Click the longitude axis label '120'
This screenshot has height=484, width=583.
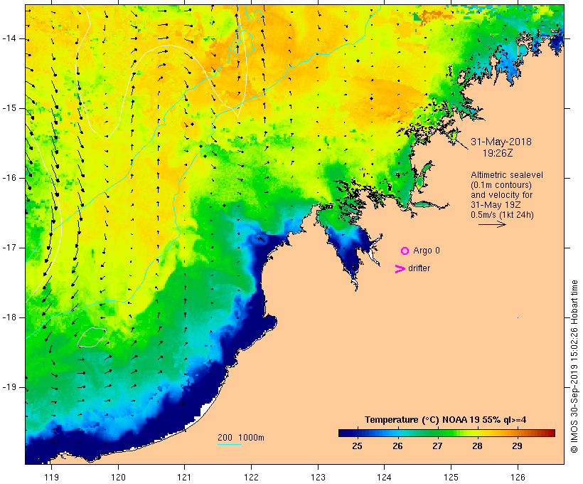[x=118, y=477]
